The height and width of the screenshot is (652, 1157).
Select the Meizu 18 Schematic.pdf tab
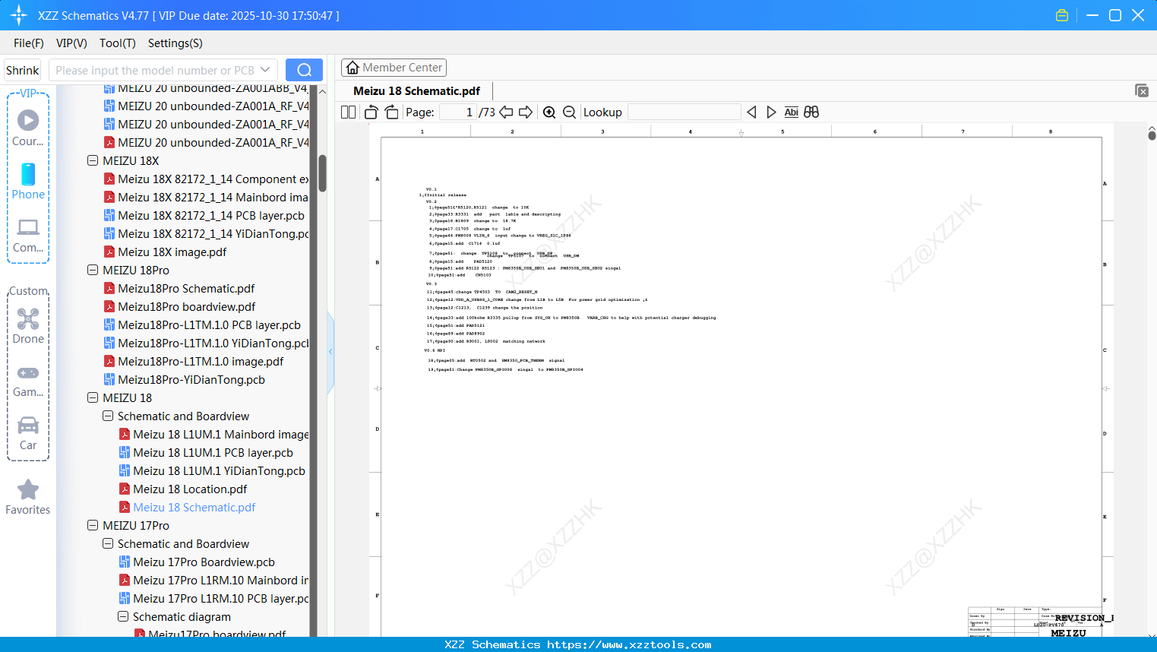(x=416, y=91)
